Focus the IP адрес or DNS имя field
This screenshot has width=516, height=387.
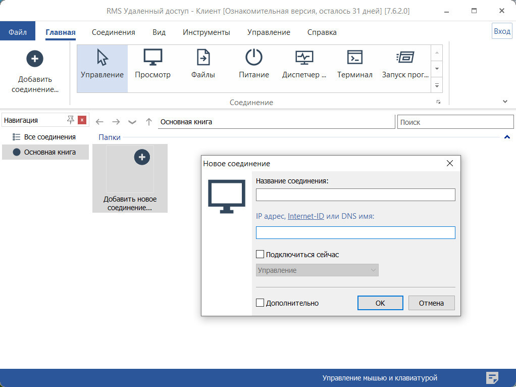click(355, 232)
